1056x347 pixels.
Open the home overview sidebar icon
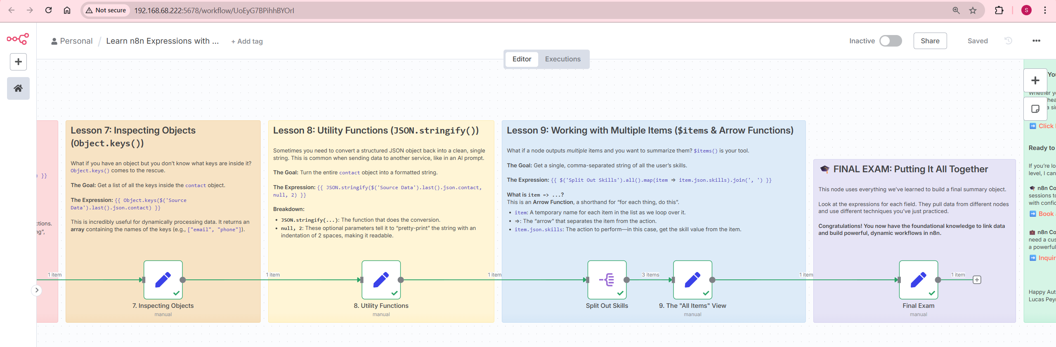tap(18, 88)
